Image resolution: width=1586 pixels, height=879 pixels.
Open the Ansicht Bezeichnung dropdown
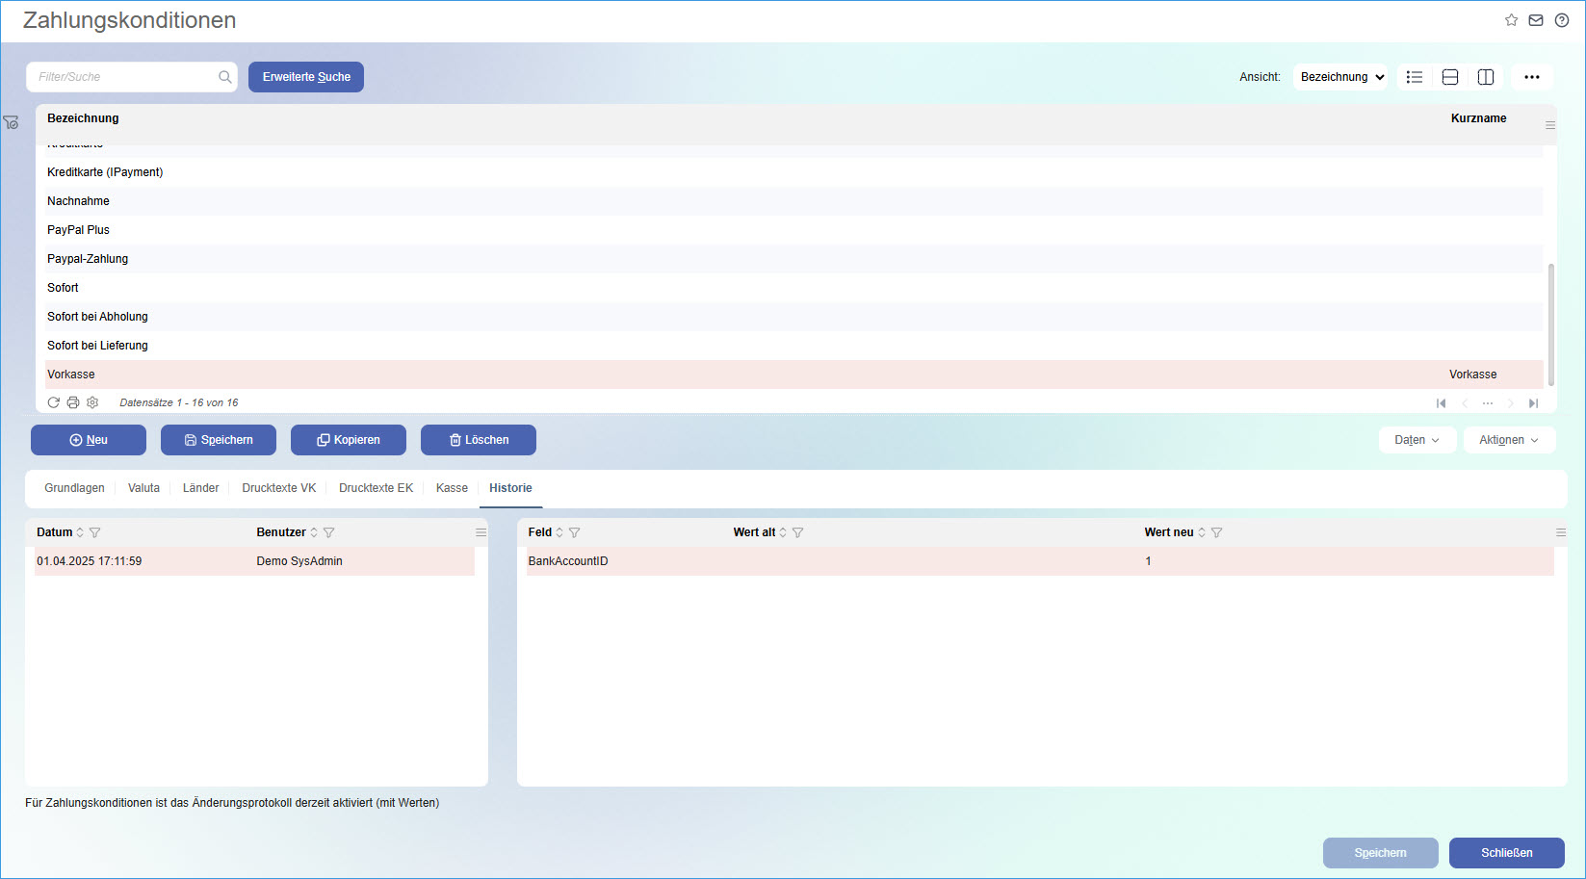pos(1340,77)
